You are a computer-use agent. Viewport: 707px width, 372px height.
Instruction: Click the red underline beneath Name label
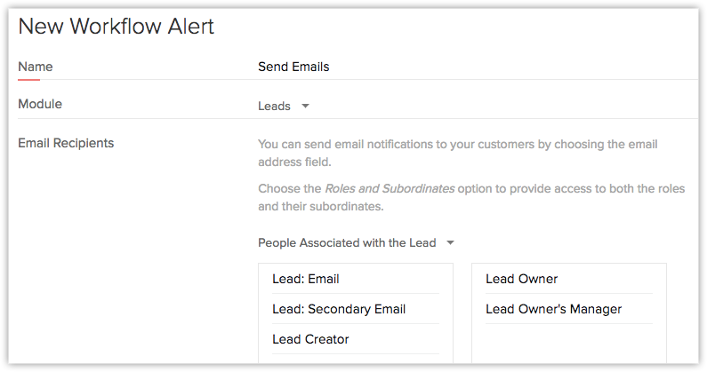point(28,79)
